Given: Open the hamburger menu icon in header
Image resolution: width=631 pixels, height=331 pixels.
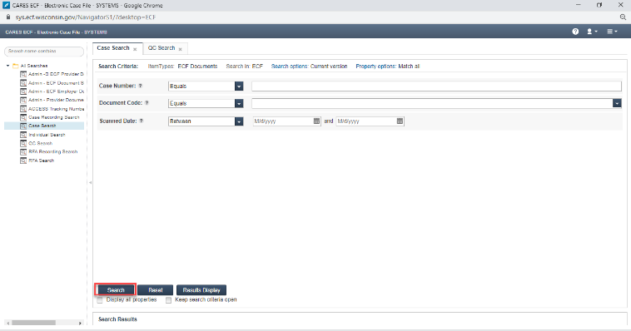Looking at the screenshot, I should [612, 32].
